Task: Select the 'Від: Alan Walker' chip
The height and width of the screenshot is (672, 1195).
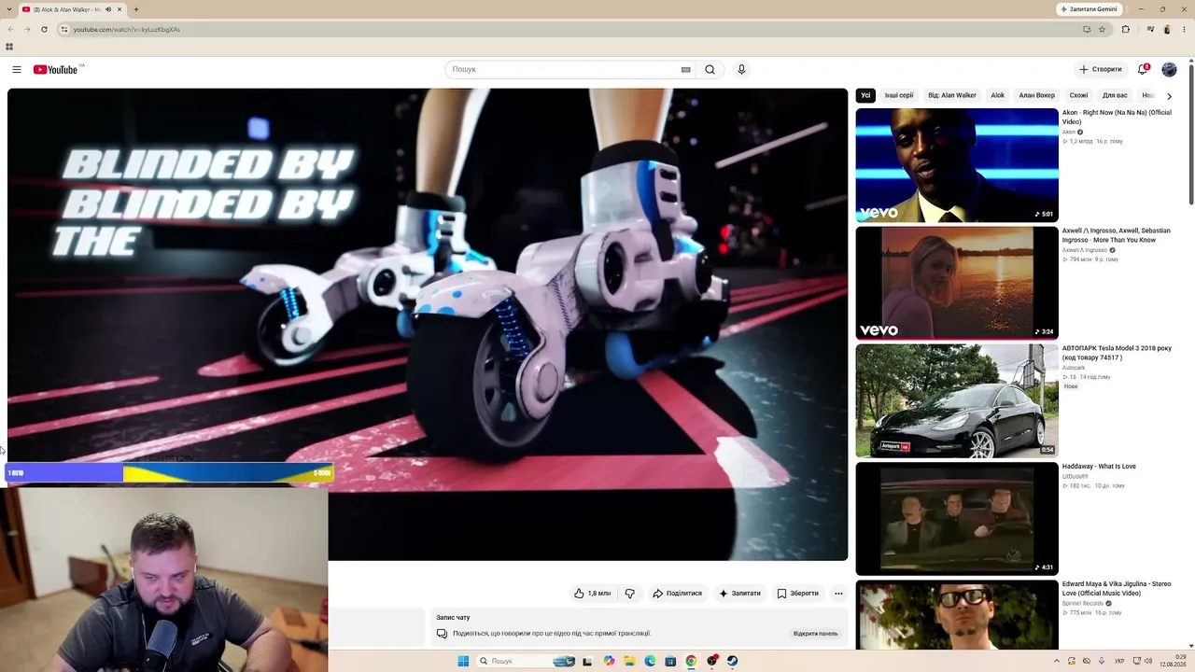Action: click(952, 95)
